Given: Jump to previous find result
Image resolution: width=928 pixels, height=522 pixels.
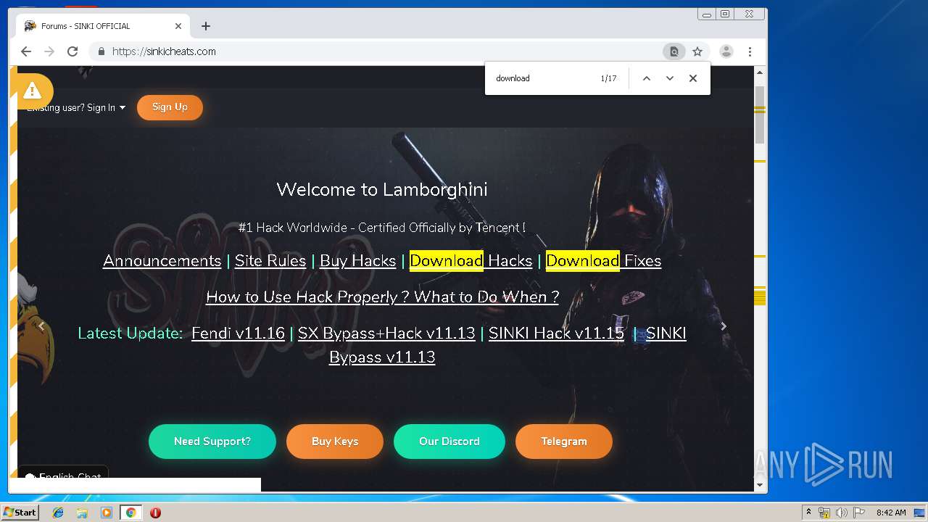Looking at the screenshot, I should [x=647, y=78].
